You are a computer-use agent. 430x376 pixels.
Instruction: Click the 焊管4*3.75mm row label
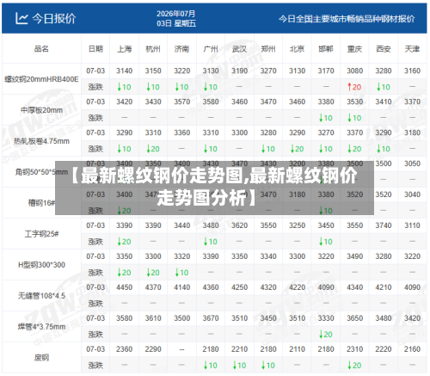[41, 327]
